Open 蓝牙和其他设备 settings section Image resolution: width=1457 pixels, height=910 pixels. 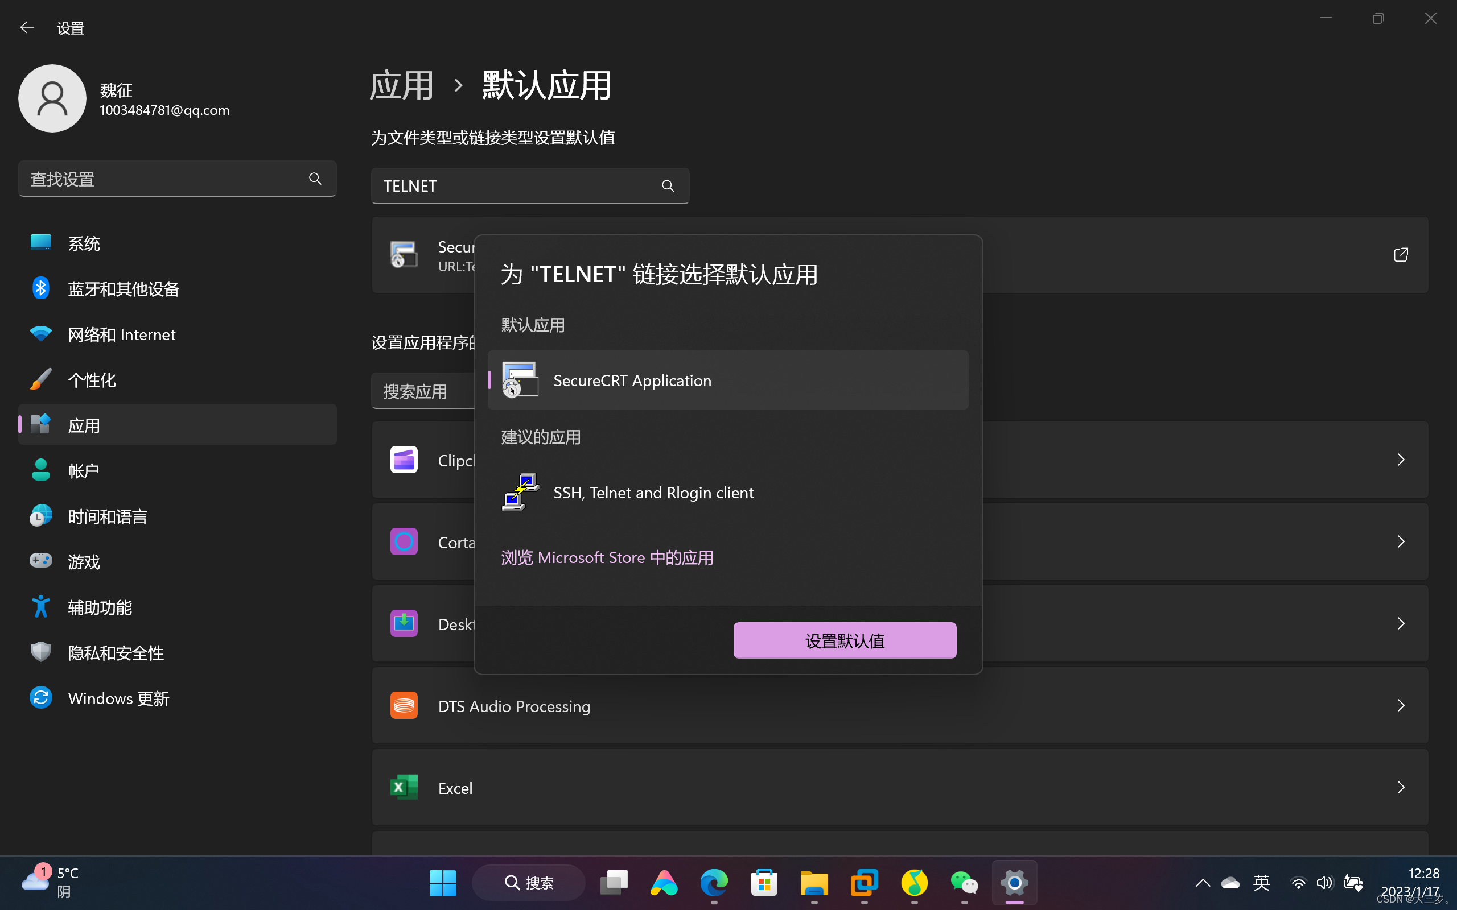(124, 289)
